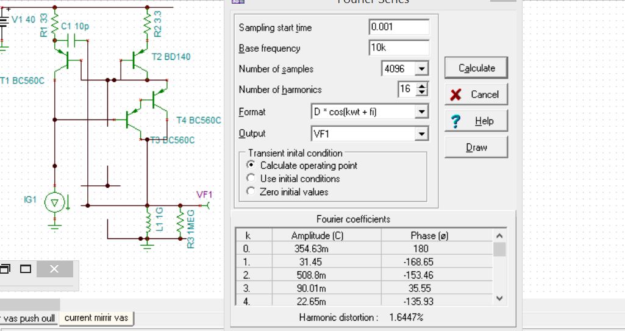Click the Calculate button
The height and width of the screenshot is (331, 625).
point(476,68)
